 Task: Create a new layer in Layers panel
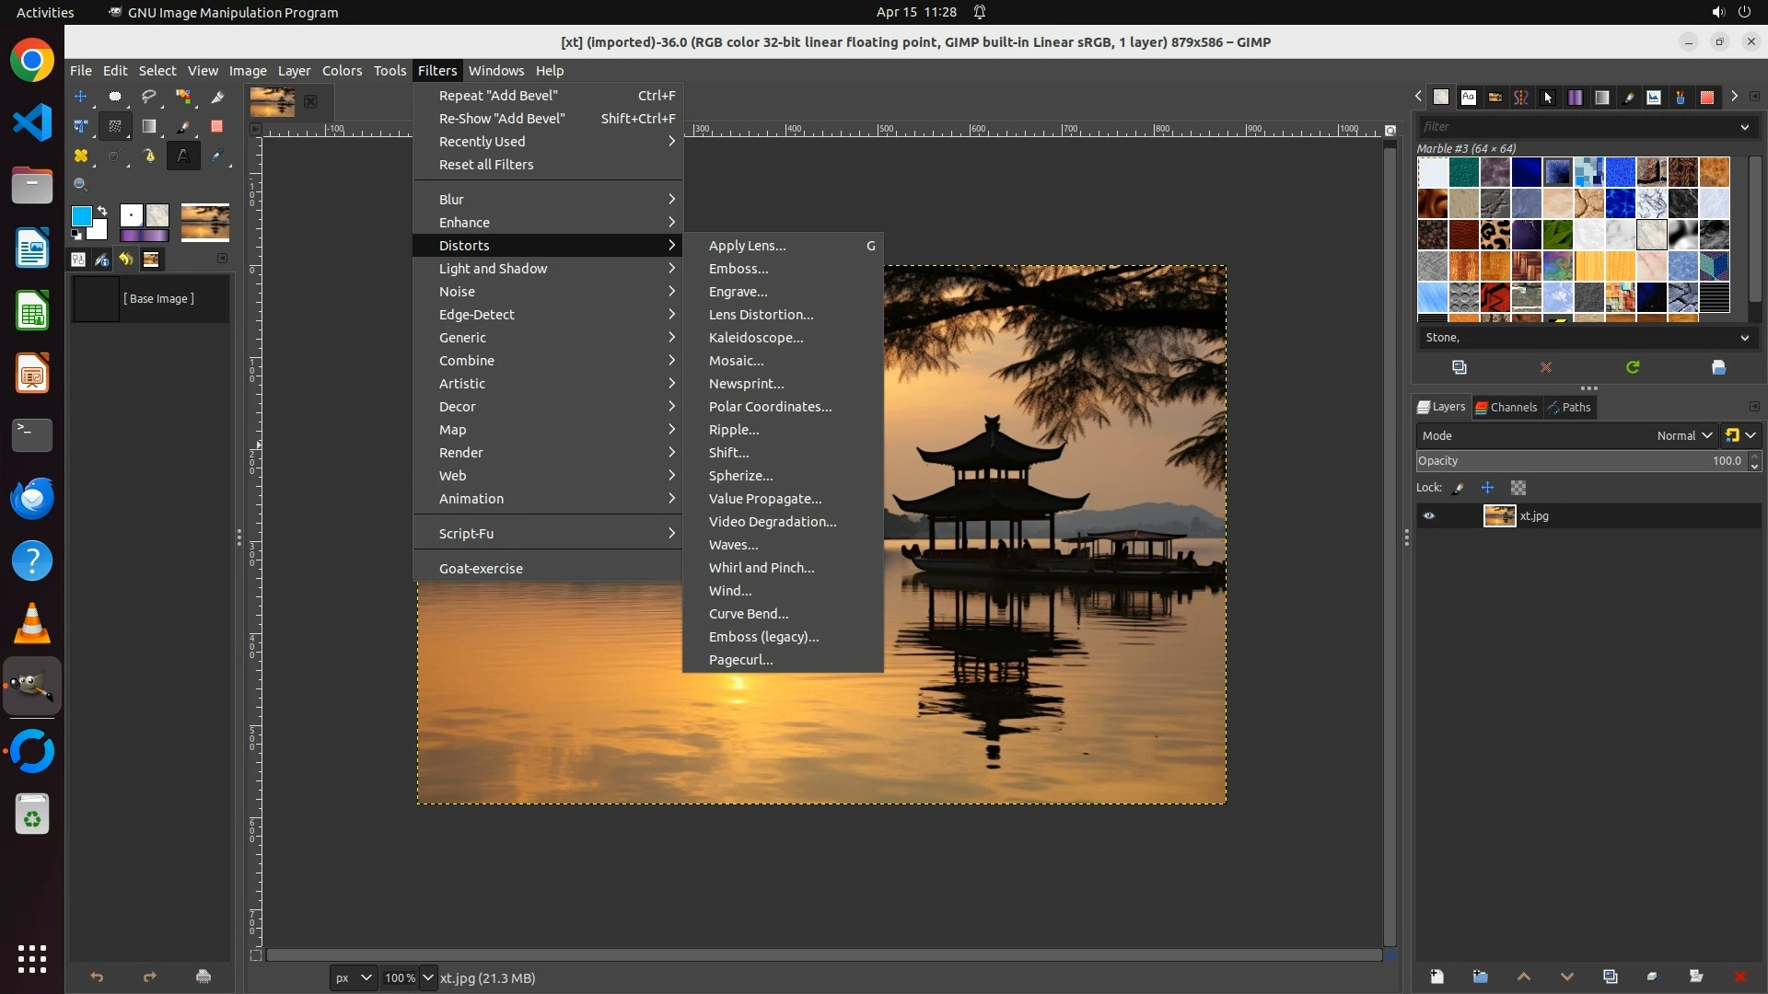click(x=1436, y=977)
